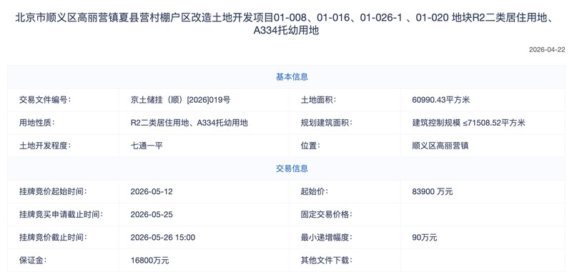Image resolution: width=572 pixels, height=272 pixels.
Task: Select land area value 60990.43平方米
Action: 440,100
